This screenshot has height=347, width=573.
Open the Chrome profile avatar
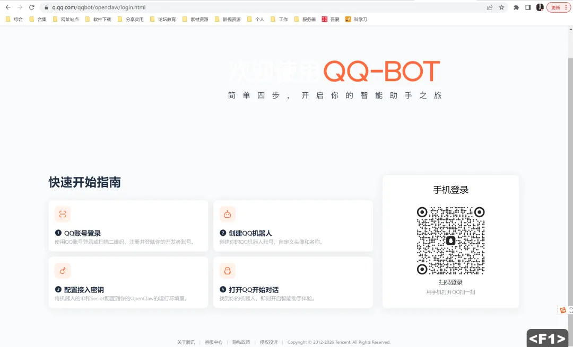click(540, 7)
